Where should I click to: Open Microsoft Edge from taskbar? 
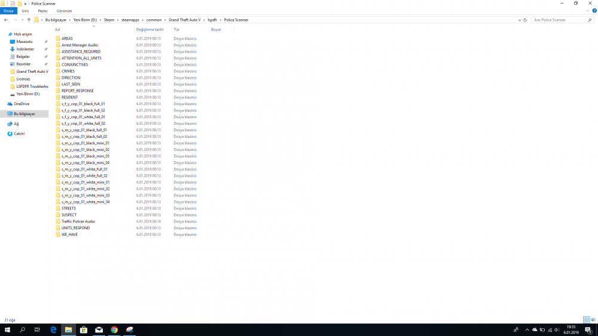tap(53, 330)
